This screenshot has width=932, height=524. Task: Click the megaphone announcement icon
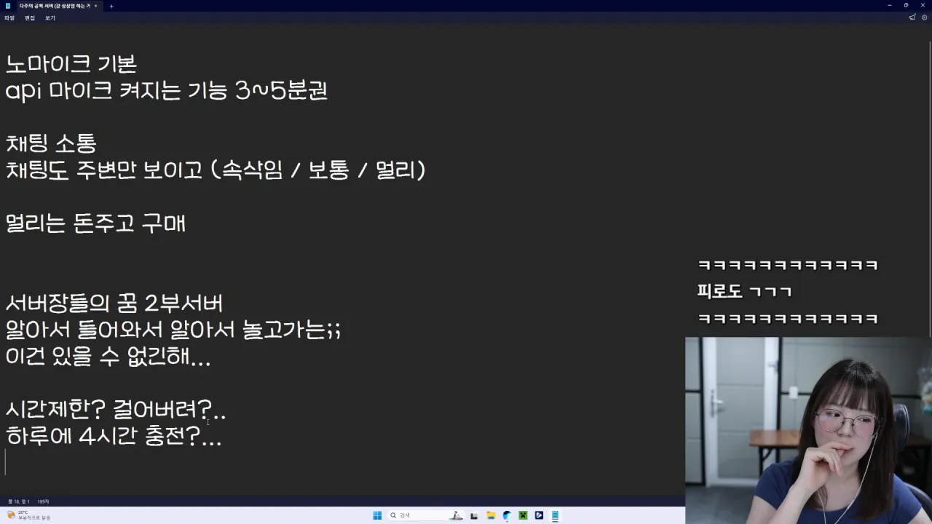pos(912,17)
